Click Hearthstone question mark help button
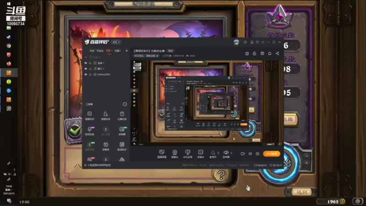The height and width of the screenshot is (206, 366). [x=221, y=175]
